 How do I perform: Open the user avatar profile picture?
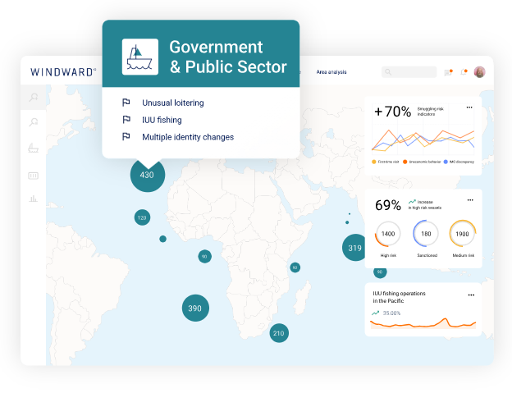479,72
